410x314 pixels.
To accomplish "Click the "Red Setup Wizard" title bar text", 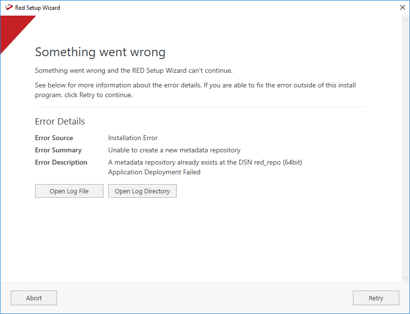I will click(38, 8).
